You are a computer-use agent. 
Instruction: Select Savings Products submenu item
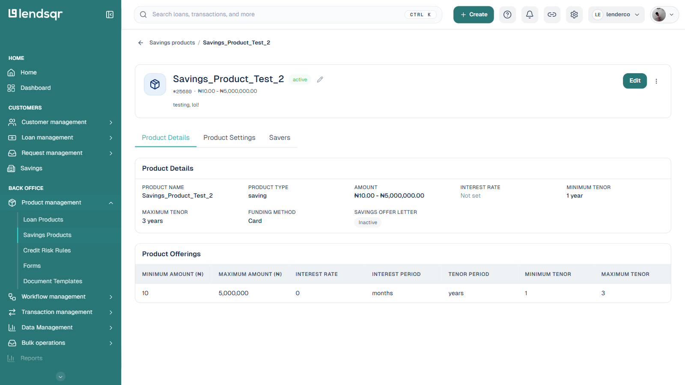coord(47,235)
